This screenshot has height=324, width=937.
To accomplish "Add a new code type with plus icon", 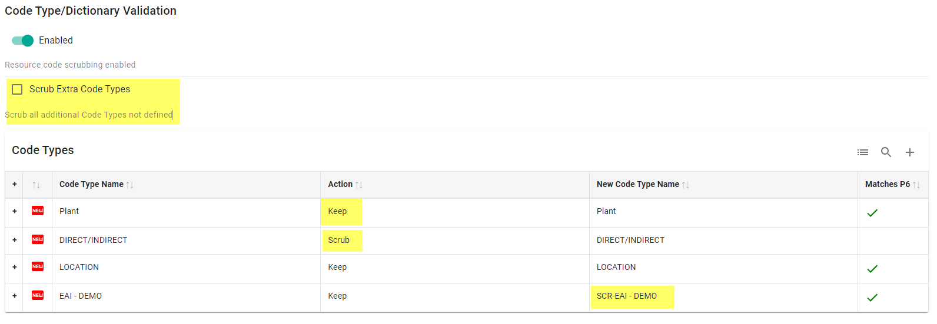I will pyautogui.click(x=909, y=152).
